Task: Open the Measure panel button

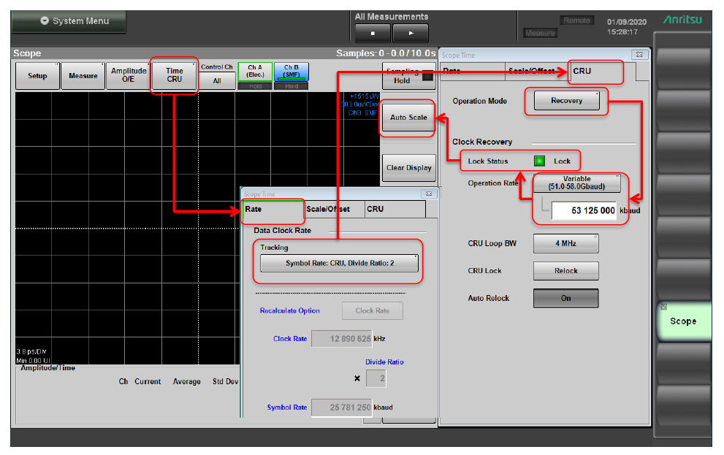Action: (83, 76)
